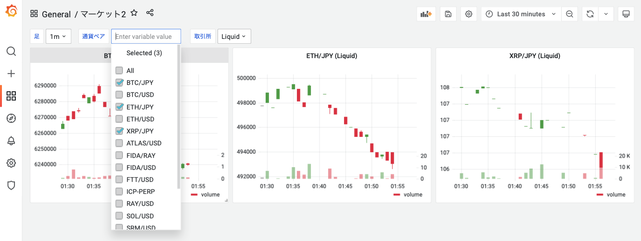Star the マーケット2 dashboard
The height and width of the screenshot is (241, 641).
tap(134, 13)
